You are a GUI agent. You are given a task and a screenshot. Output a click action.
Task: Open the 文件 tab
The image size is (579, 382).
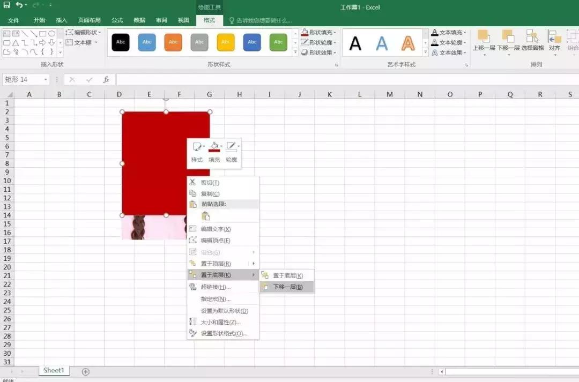pyautogui.click(x=13, y=20)
